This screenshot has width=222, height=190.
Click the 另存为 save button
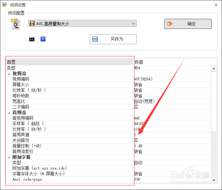pyautogui.click(x=113, y=39)
